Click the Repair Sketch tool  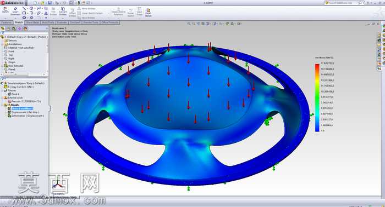(x=131, y=13)
